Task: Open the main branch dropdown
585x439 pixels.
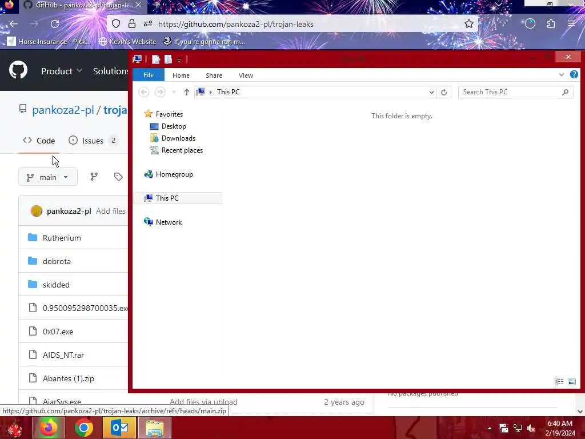Action: tap(48, 177)
